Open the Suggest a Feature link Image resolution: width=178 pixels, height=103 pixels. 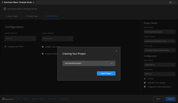pyautogui.click(x=38, y=99)
